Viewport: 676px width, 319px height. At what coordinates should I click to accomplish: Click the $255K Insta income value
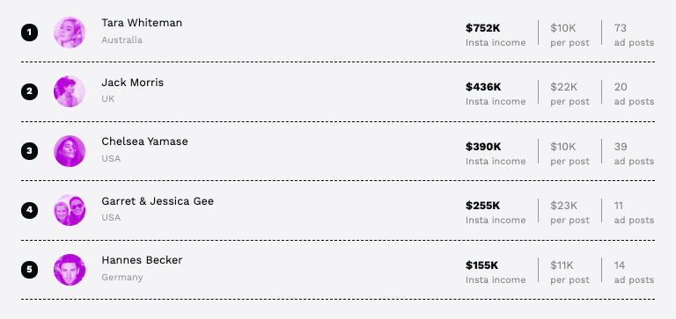pyautogui.click(x=483, y=206)
